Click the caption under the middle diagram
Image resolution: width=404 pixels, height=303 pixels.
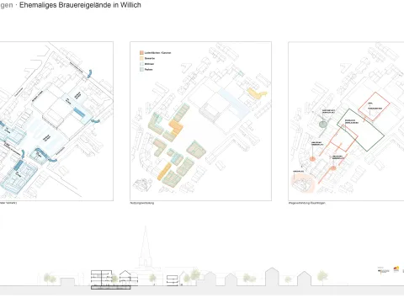pos(142,203)
